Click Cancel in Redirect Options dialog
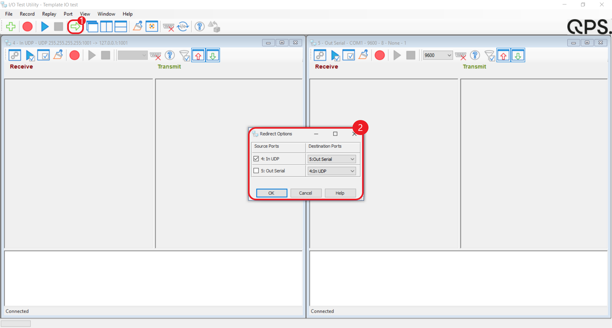Viewport: 612px width, 328px height. pos(305,193)
